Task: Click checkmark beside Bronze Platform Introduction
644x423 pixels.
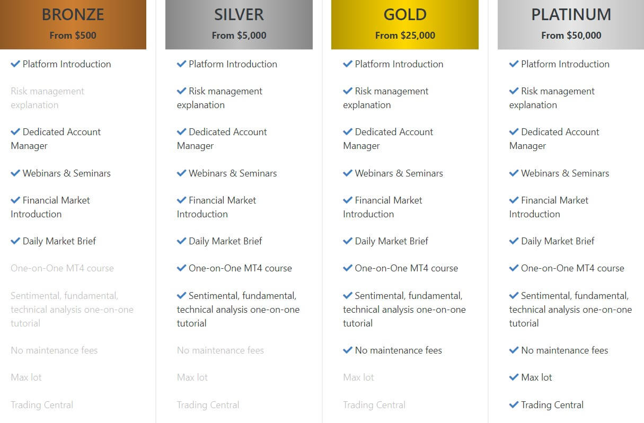Action: click(x=15, y=64)
